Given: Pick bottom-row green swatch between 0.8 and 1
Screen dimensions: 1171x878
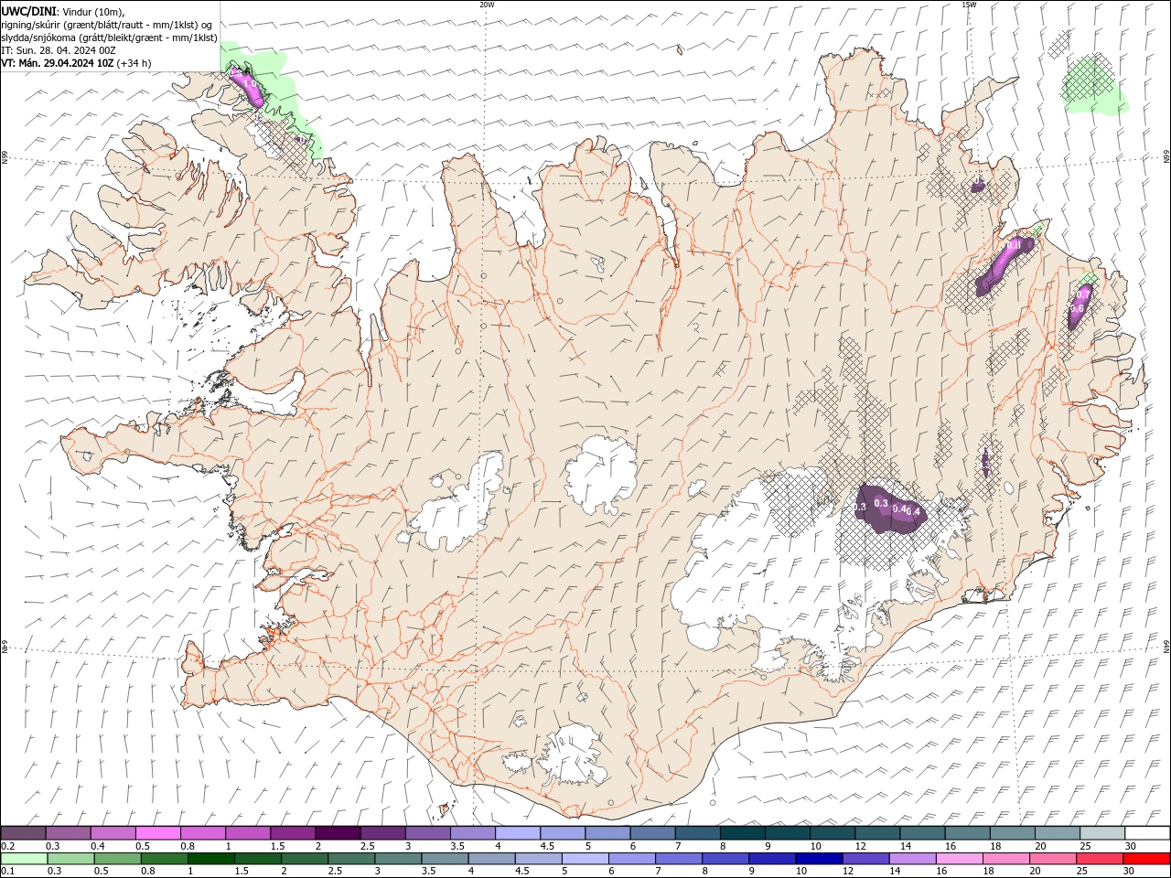Looking at the screenshot, I should (164, 859).
